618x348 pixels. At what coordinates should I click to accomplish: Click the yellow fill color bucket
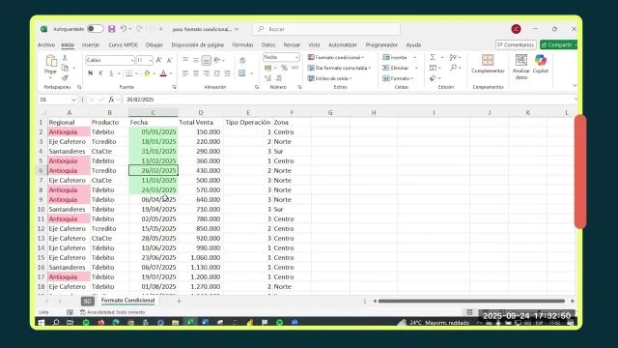[147, 73]
